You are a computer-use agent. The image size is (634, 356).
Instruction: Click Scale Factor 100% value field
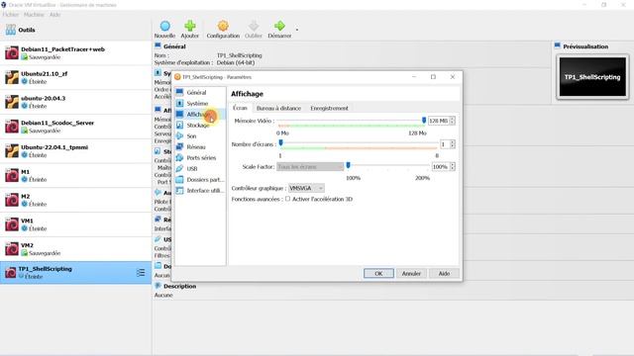[440, 167]
